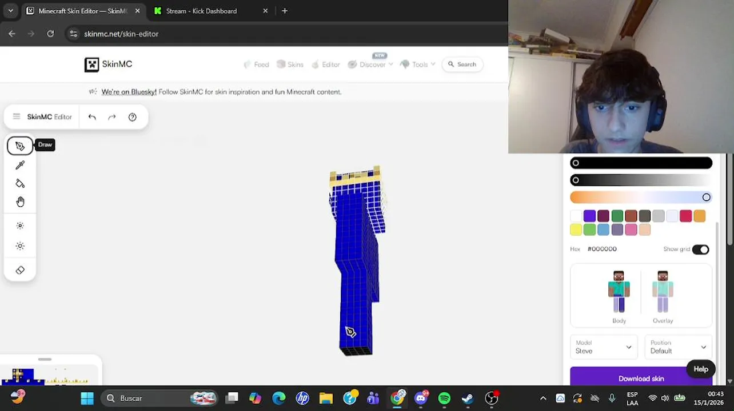
Task: Open Microsoft Edge from the taskbar
Action: (x=278, y=398)
